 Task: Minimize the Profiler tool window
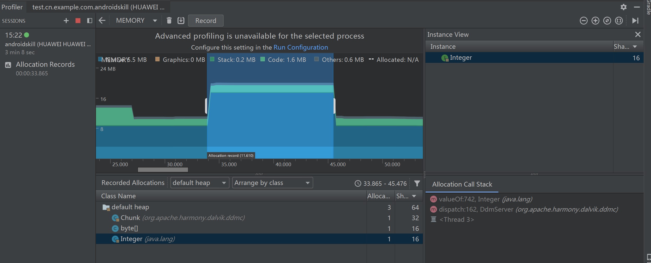(x=637, y=7)
